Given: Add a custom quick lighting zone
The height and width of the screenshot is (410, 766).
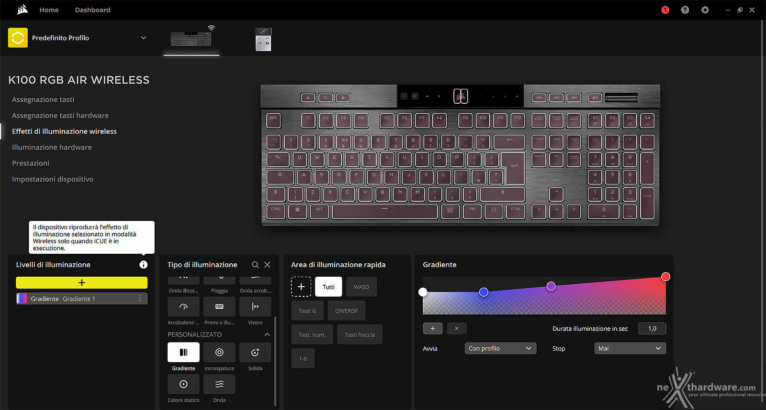Looking at the screenshot, I should click(301, 287).
